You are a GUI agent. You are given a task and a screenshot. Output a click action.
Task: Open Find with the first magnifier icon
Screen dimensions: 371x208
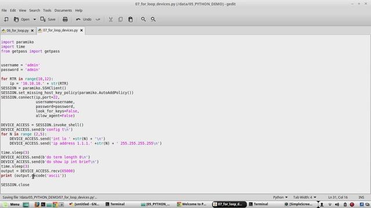coord(143,19)
